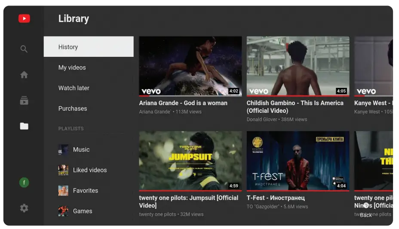The image size is (399, 229).
Task: Click title 'twenty one pilots: Jumpsuit [Official Video]'
Action: point(189,201)
